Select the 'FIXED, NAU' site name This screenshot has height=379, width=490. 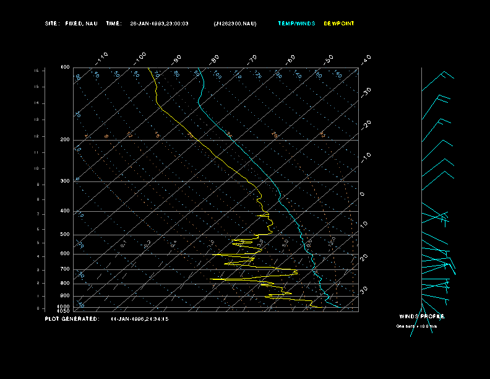click(x=81, y=24)
